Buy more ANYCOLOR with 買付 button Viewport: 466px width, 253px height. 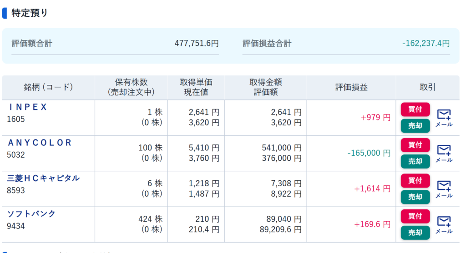click(415, 145)
